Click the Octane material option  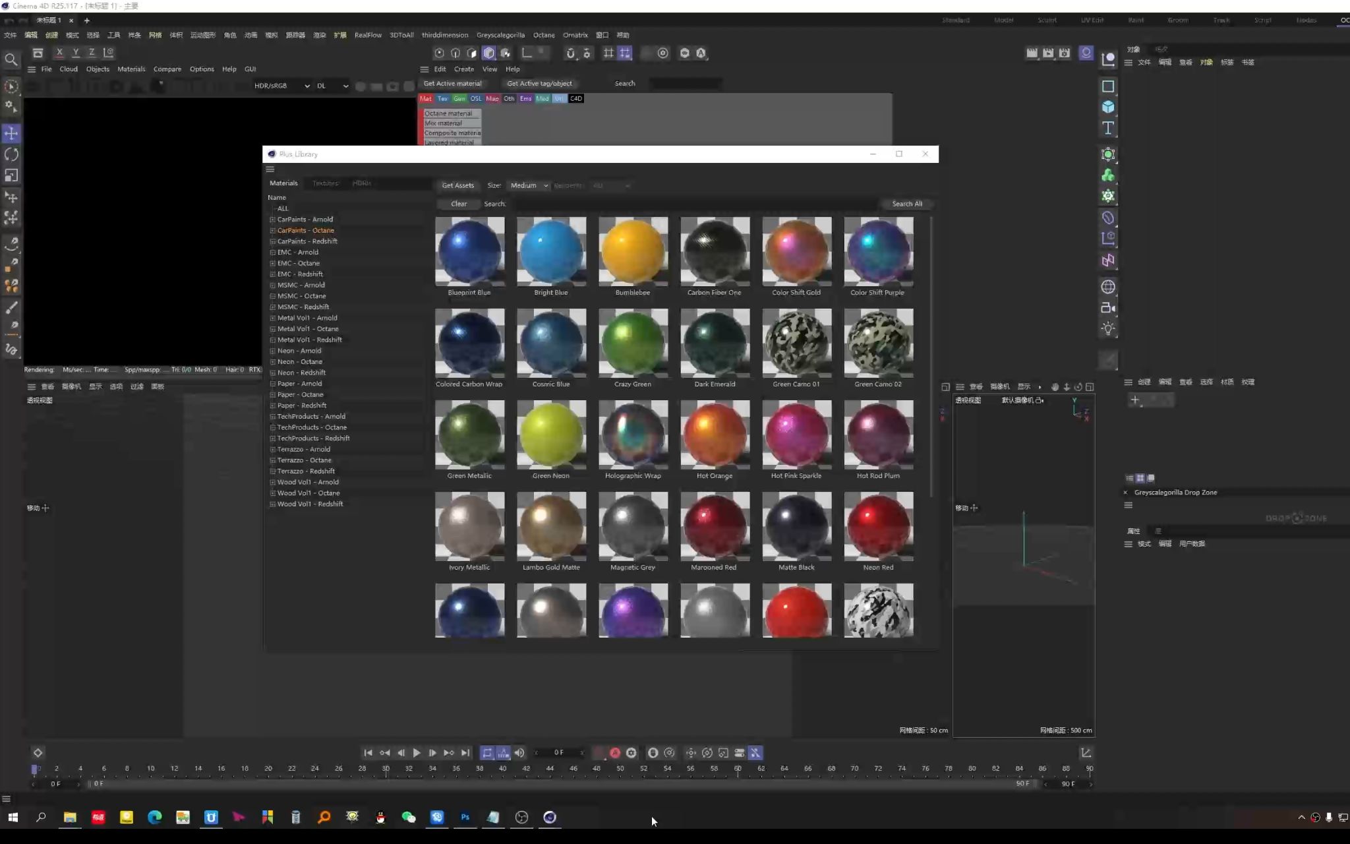pyautogui.click(x=449, y=113)
